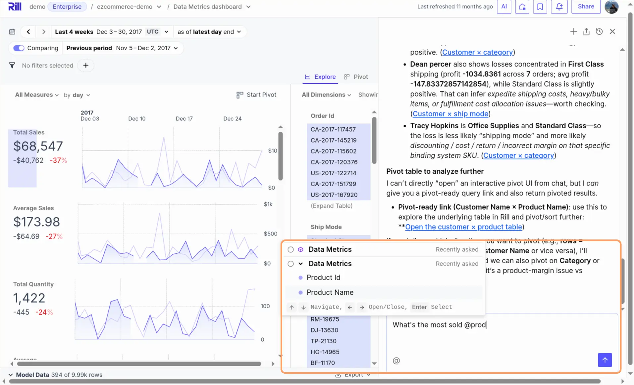Choose the Product Id suggestion

(x=384, y=278)
